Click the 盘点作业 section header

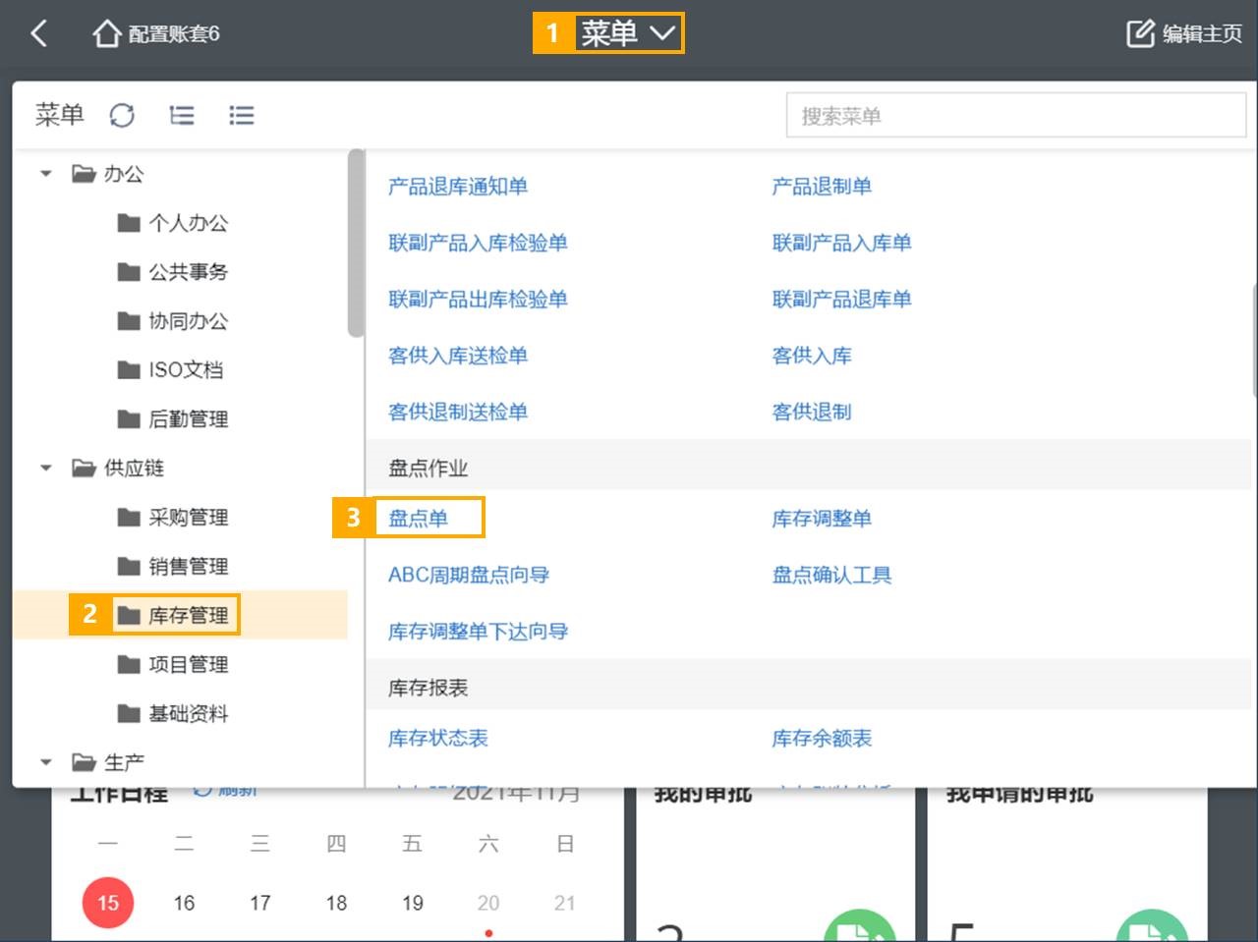tap(429, 469)
